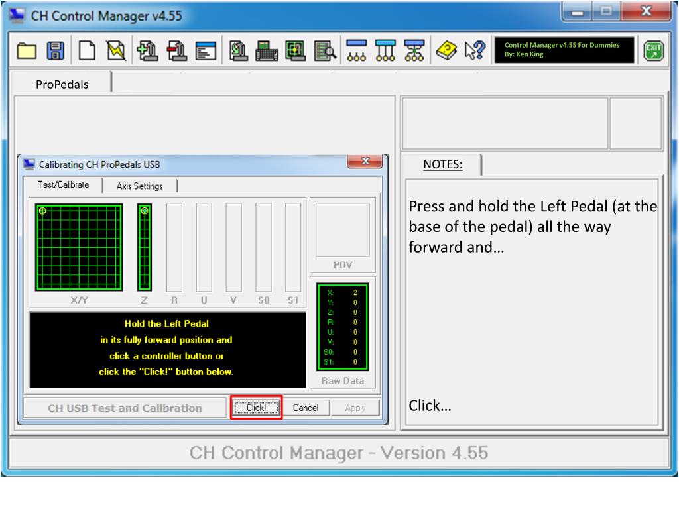Image resolution: width=679 pixels, height=509 pixels.
Task: Click the Raw Data readout panel
Action: tap(343, 327)
